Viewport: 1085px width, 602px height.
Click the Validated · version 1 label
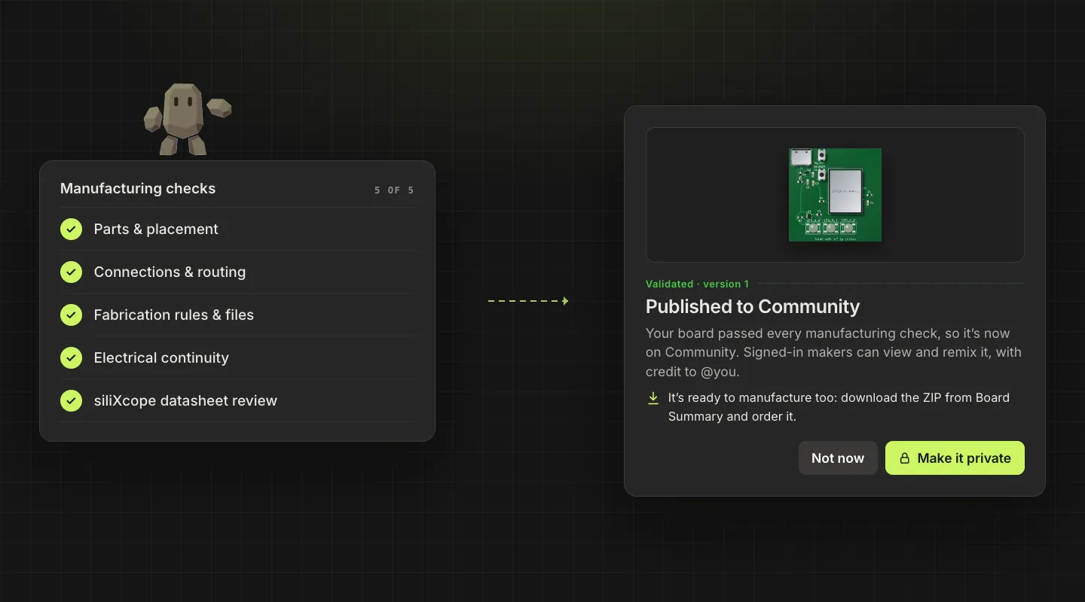(x=697, y=284)
